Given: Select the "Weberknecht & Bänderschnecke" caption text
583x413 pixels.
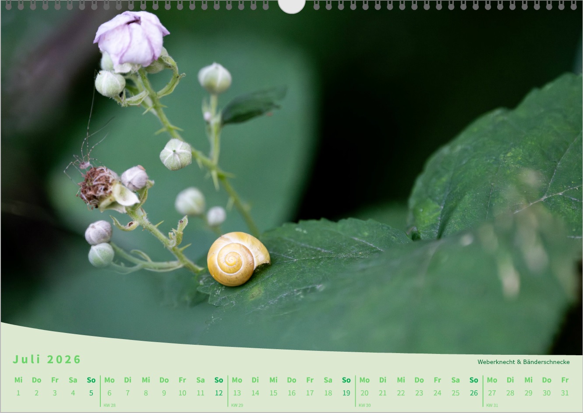Looking at the screenshot, I should (x=523, y=362).
